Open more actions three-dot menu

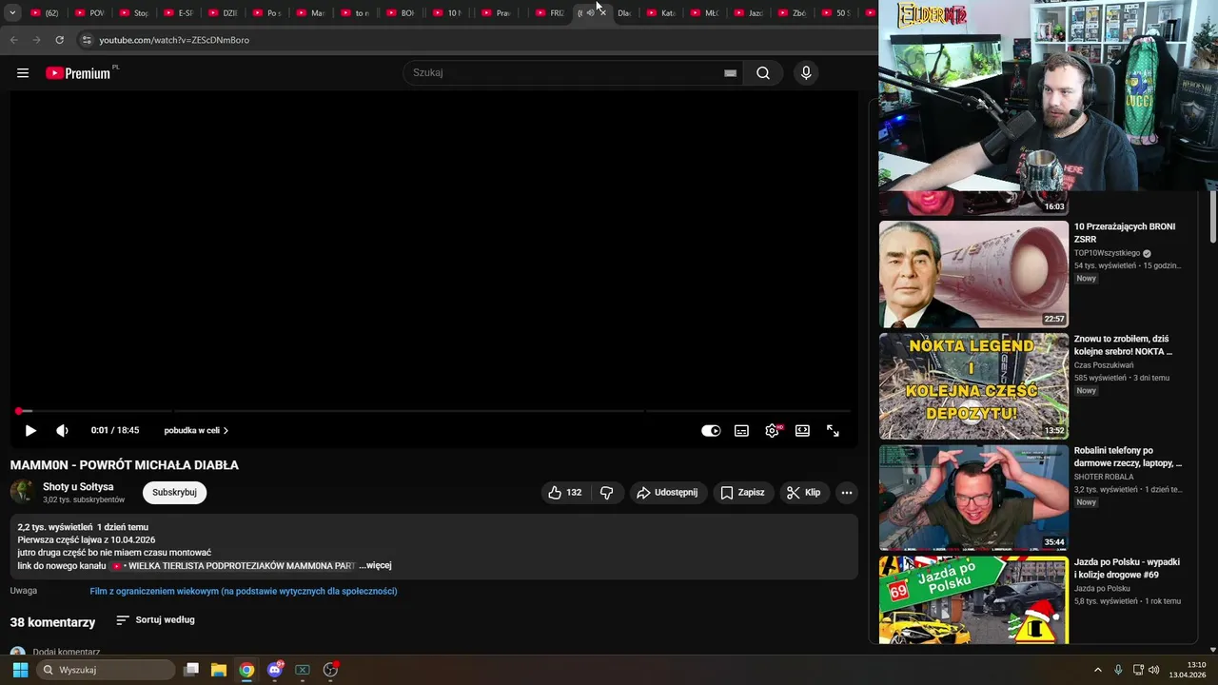click(x=847, y=493)
